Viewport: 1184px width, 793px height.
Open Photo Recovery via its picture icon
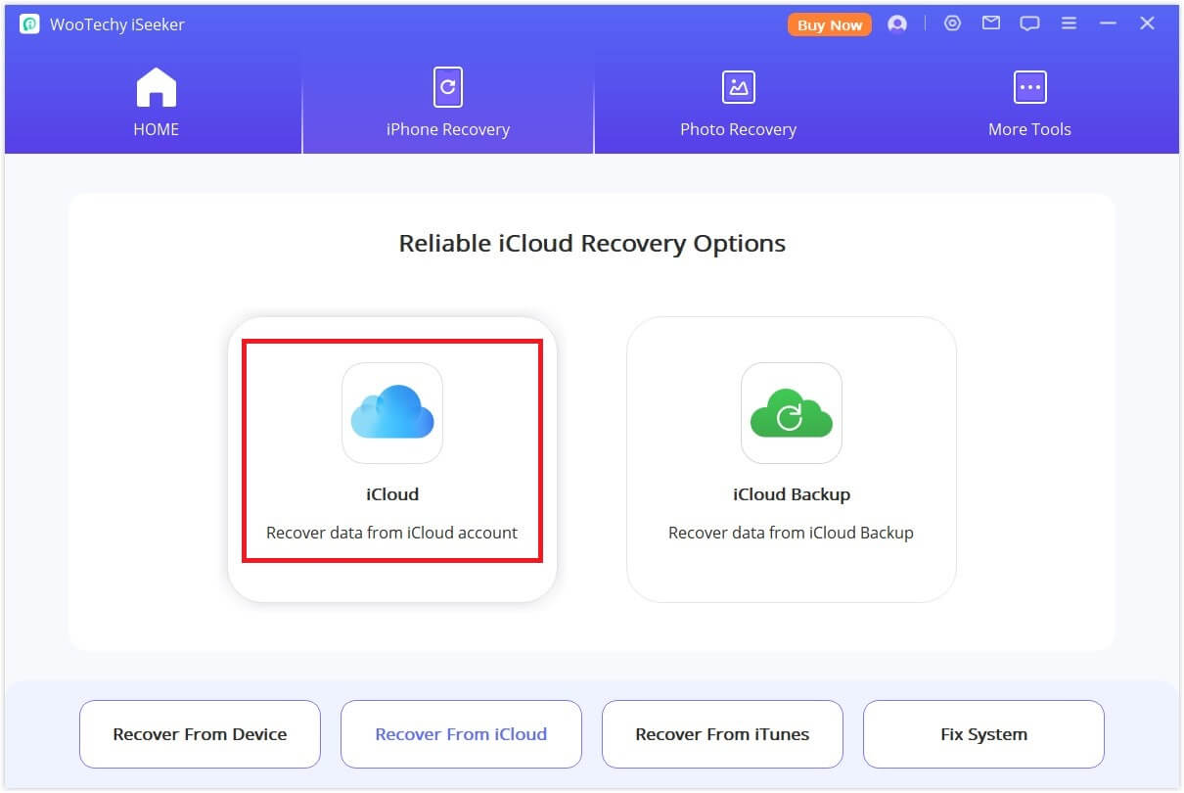coord(738,86)
